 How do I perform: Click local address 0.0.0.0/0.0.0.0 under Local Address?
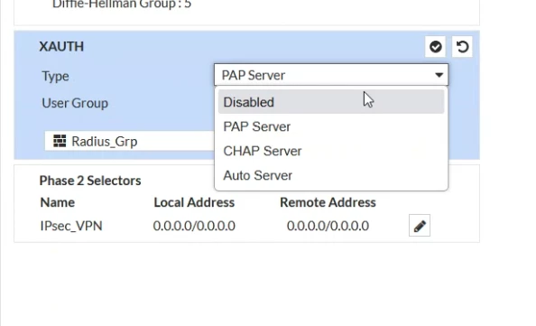194,226
